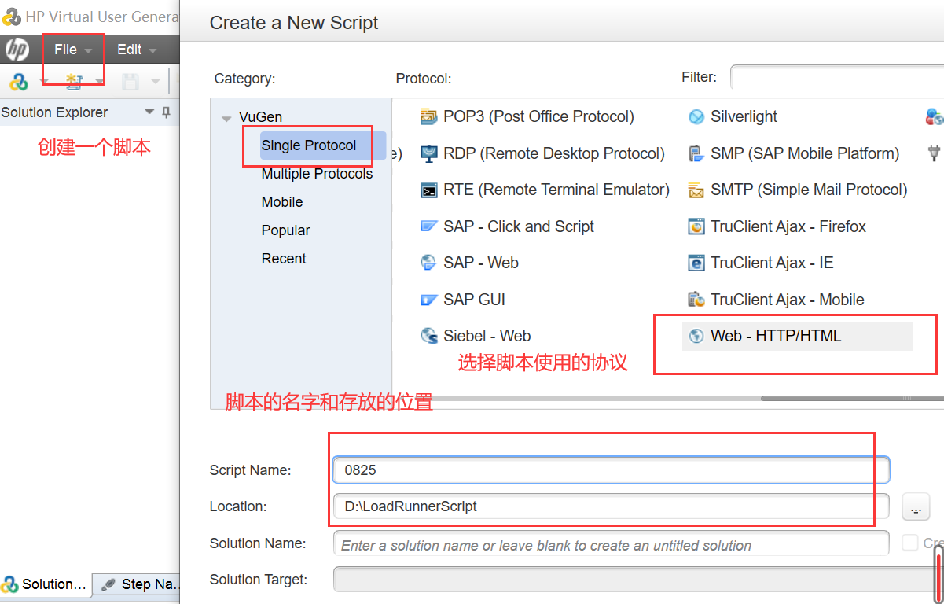Select SMP (SAP Mobile Platform) text
The image size is (944, 604).
pos(805,153)
